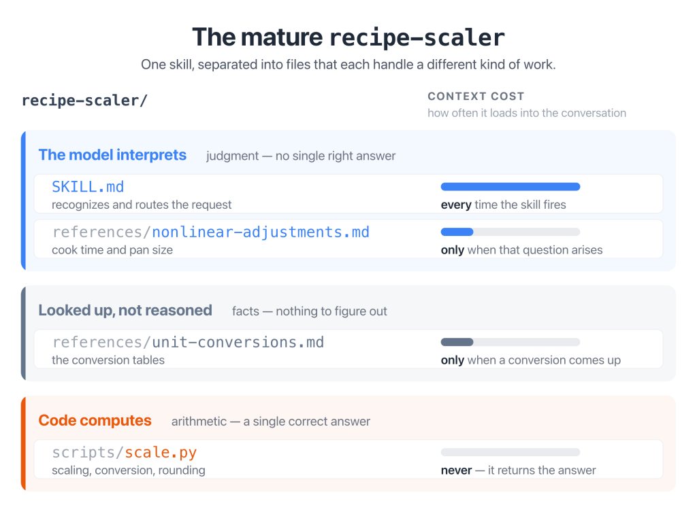Select the 'Code computes' section heading
The width and height of the screenshot is (697, 516).
click(x=95, y=421)
